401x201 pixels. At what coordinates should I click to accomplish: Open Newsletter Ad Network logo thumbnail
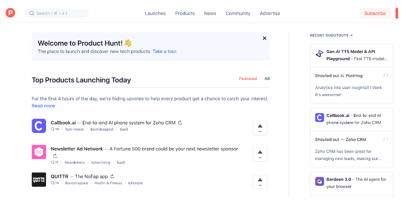pos(39,152)
